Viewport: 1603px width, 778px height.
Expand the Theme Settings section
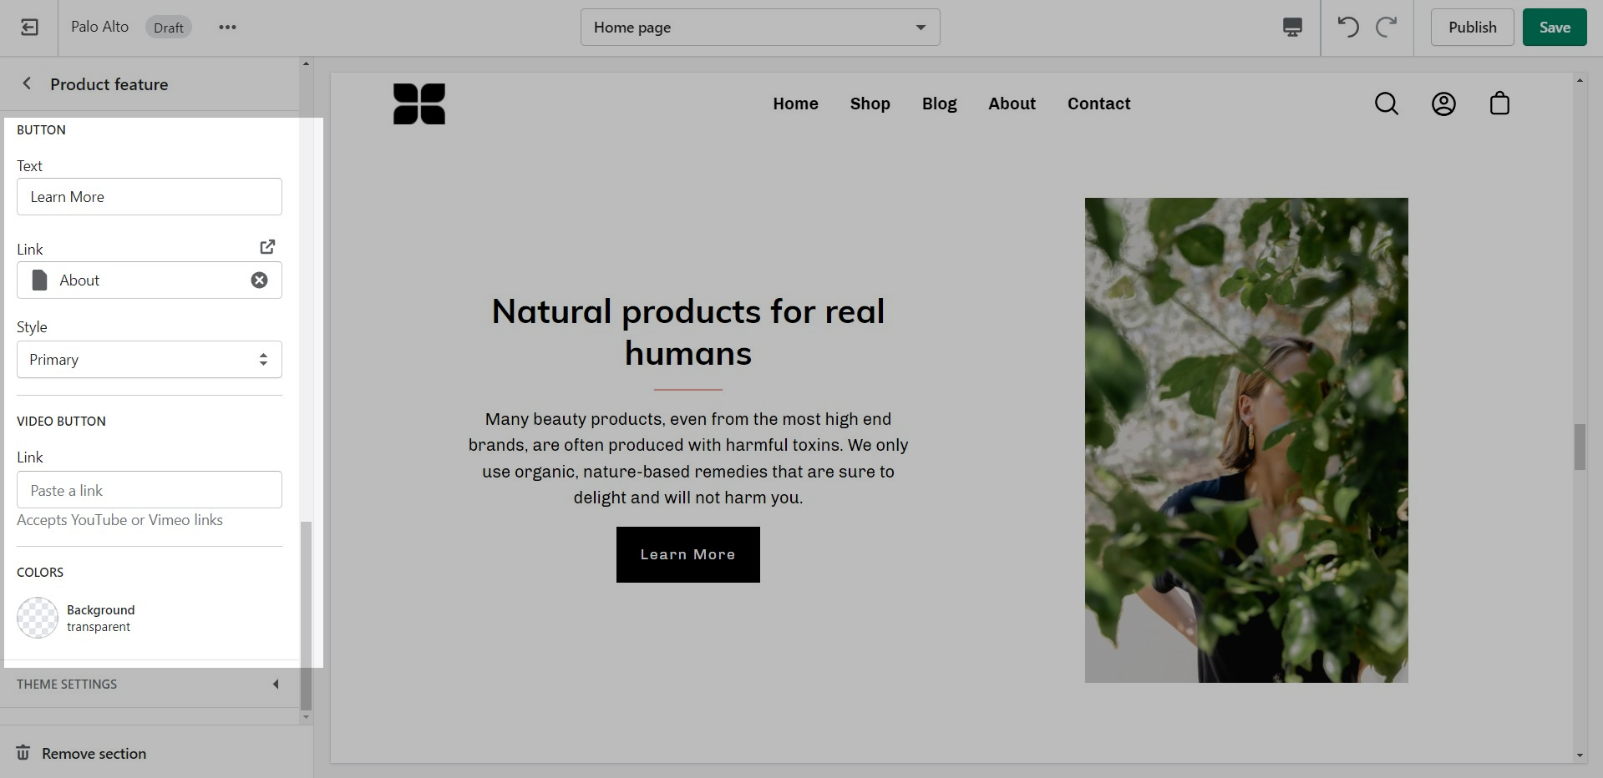[150, 685]
